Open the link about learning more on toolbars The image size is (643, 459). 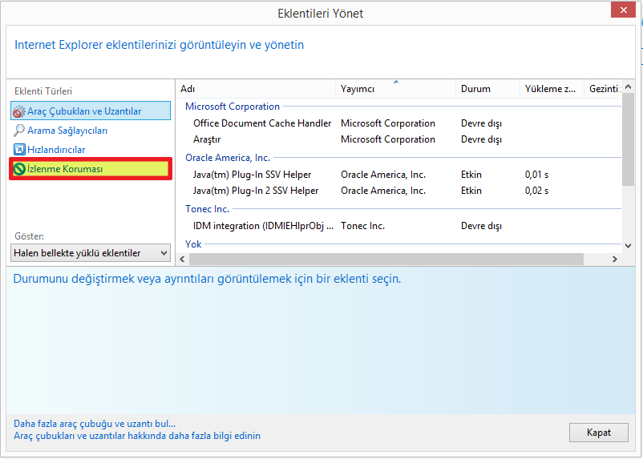coord(137,436)
